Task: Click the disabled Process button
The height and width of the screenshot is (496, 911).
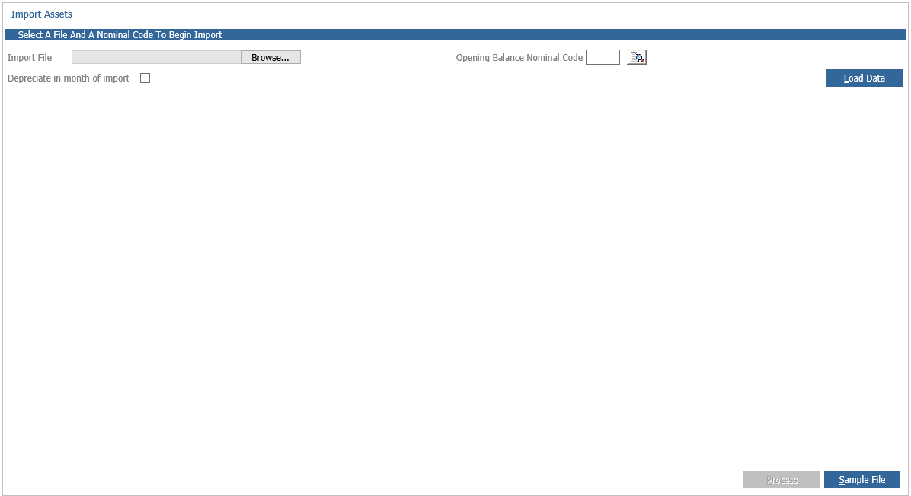Action: (782, 479)
